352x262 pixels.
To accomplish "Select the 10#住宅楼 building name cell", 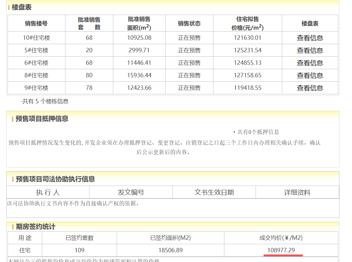I will 36,38.
